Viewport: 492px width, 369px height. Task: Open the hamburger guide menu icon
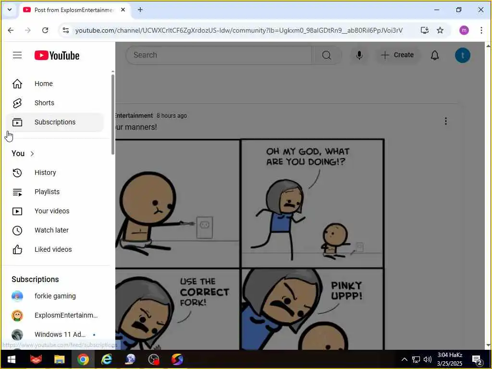[x=17, y=55]
